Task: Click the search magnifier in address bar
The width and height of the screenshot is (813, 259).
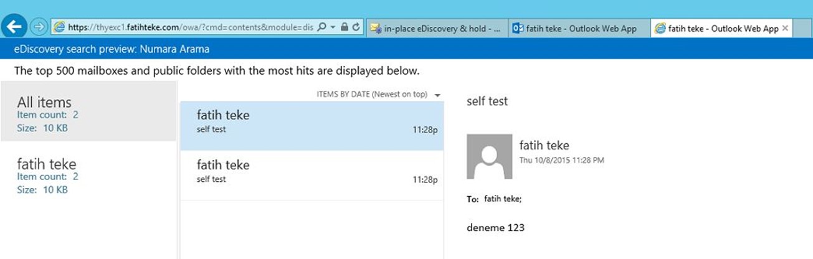Action: point(322,27)
